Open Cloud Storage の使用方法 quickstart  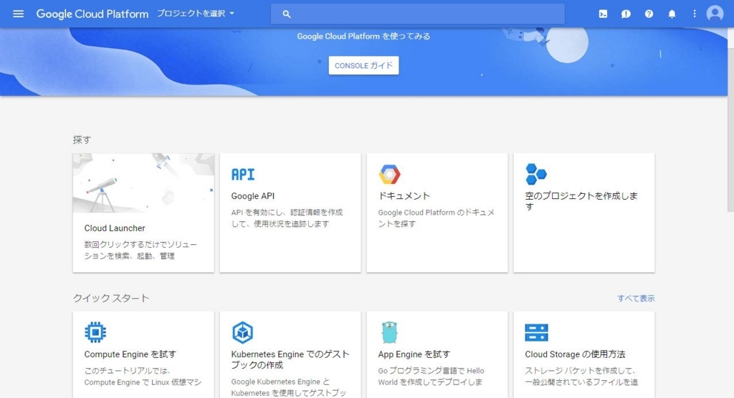[575, 354]
